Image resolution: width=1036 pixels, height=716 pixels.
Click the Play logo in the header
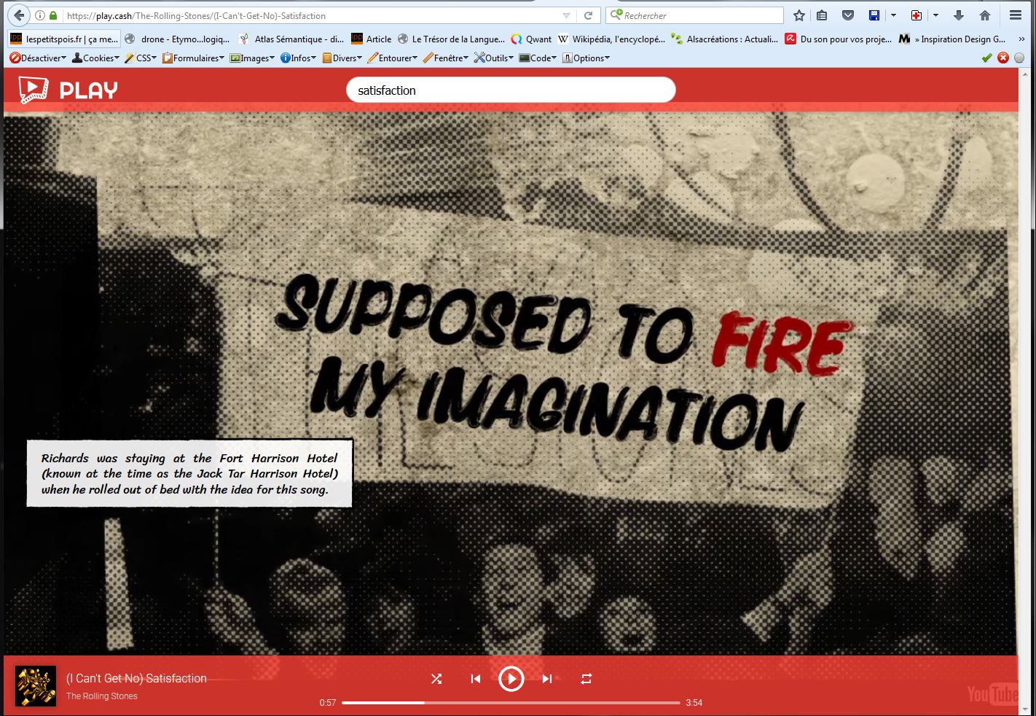tap(68, 90)
